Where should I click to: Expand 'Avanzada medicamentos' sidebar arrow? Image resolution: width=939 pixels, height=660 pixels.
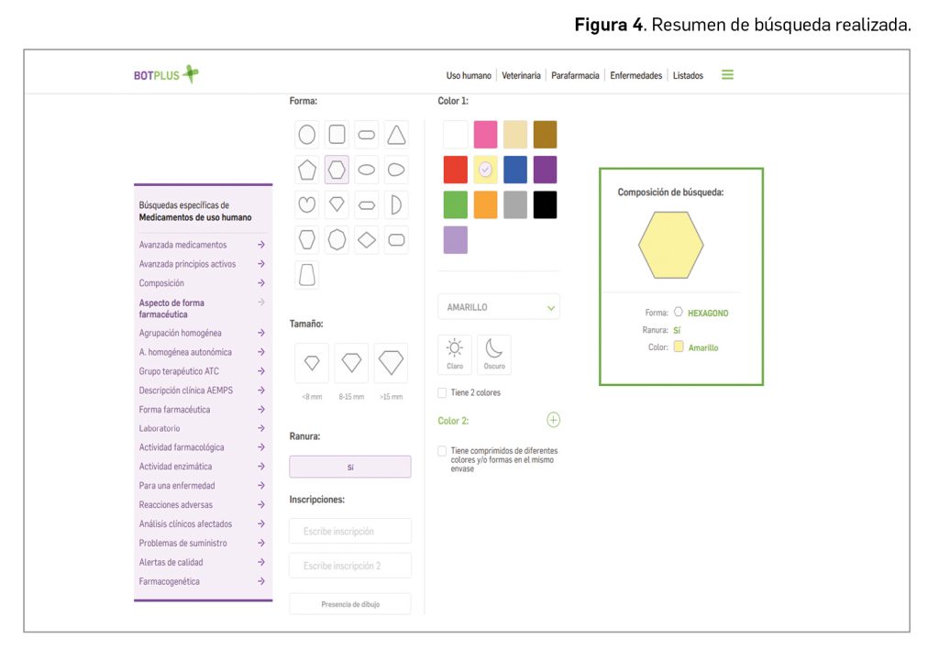pos(261,245)
